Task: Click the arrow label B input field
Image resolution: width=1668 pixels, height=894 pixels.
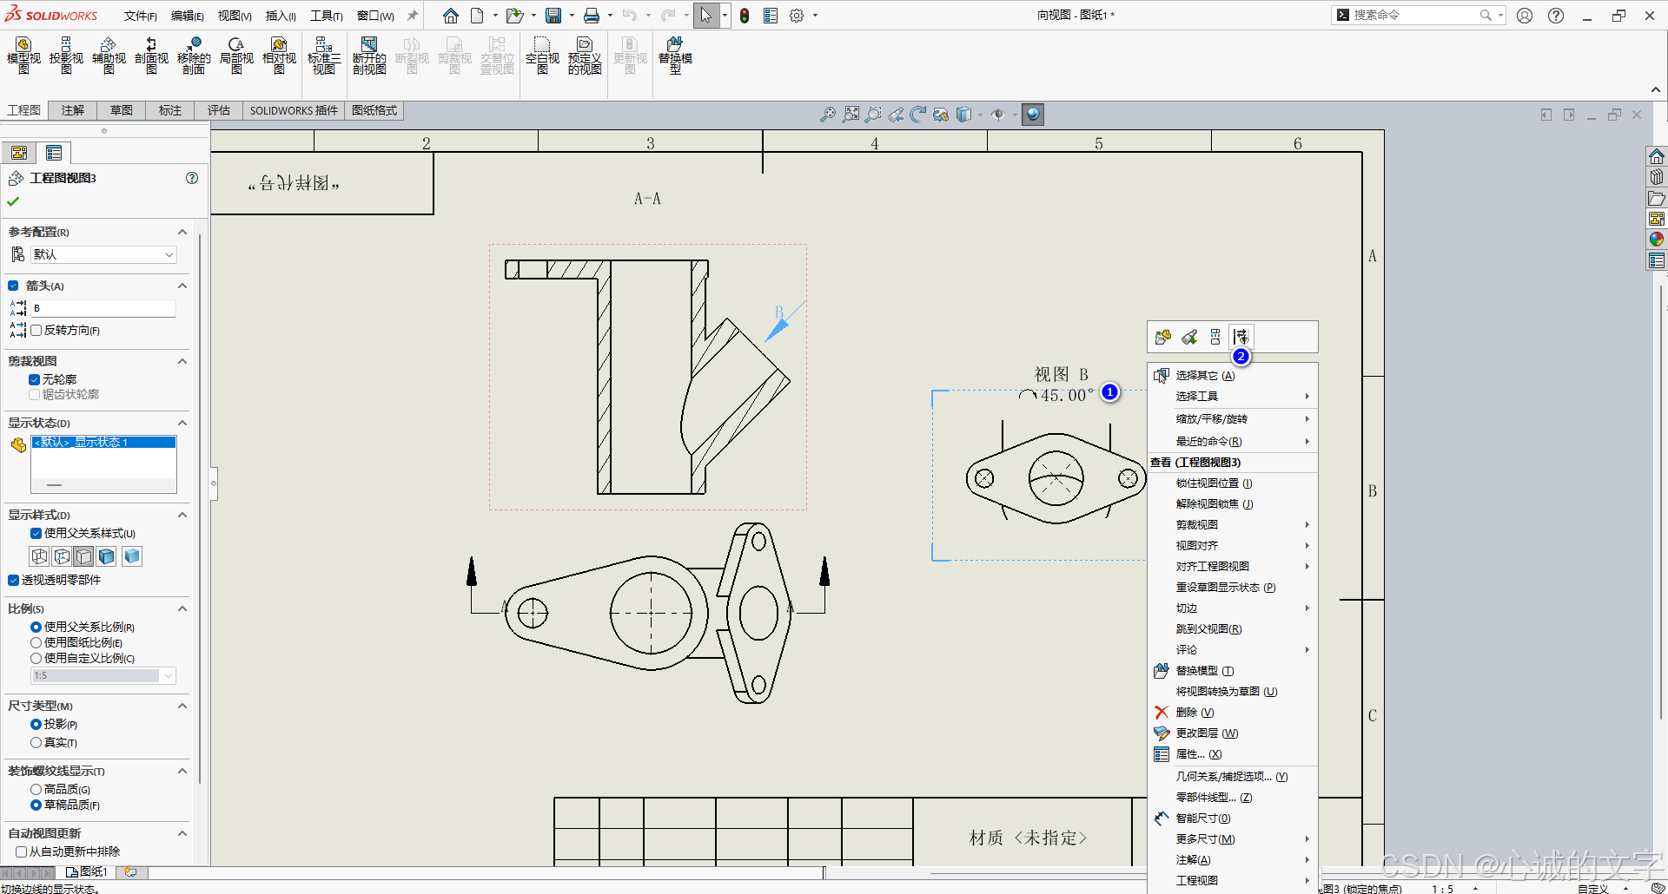Action: click(x=103, y=308)
